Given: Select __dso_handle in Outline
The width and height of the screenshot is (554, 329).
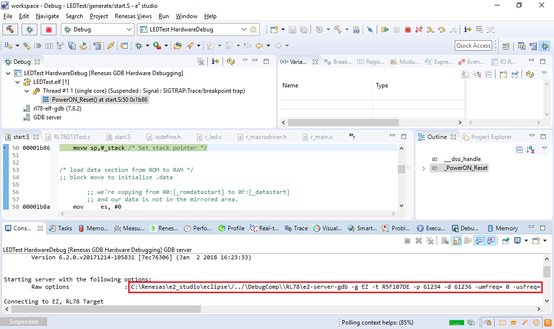Looking at the screenshot, I should point(463,159).
